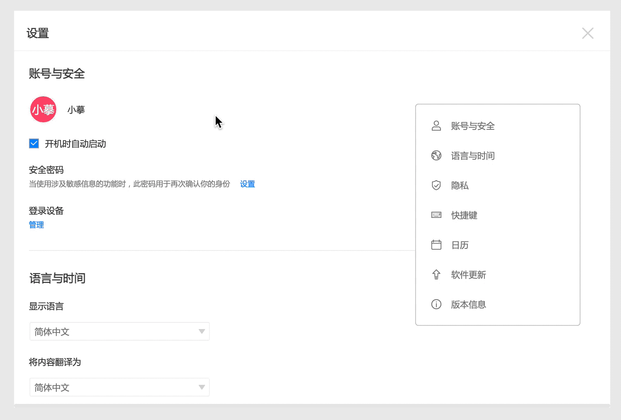Click the calendar icon in navigation
This screenshot has width=621, height=420.
pyautogui.click(x=436, y=245)
